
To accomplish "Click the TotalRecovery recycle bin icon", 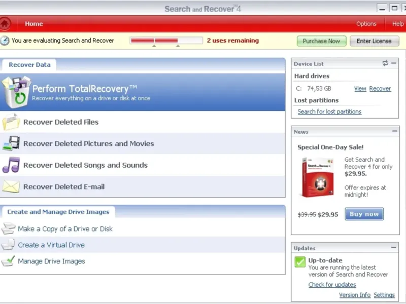I will pos(16,92).
